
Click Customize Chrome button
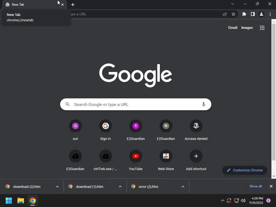[245, 170]
